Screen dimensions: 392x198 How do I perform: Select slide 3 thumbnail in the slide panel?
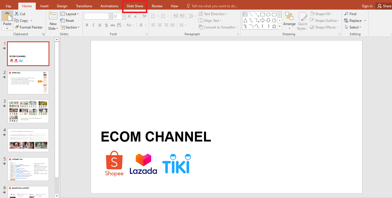[28, 111]
